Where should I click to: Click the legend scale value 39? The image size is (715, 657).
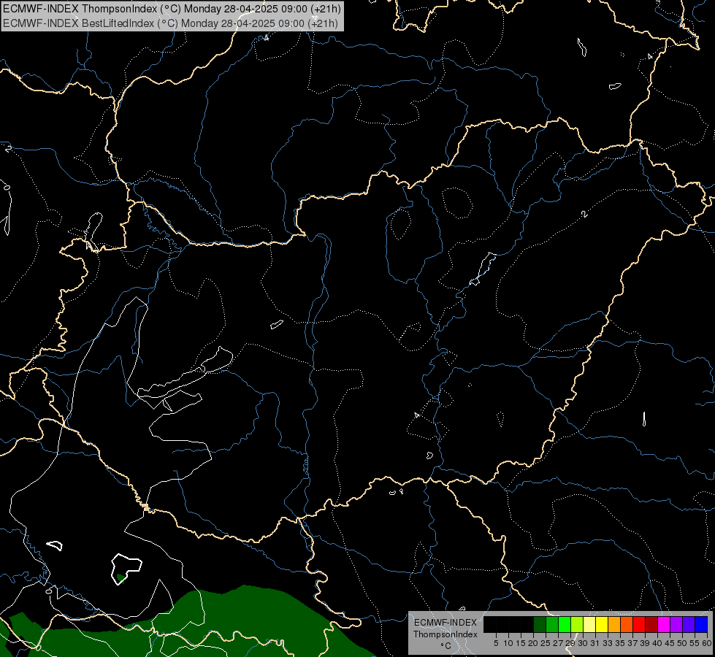[x=645, y=643]
